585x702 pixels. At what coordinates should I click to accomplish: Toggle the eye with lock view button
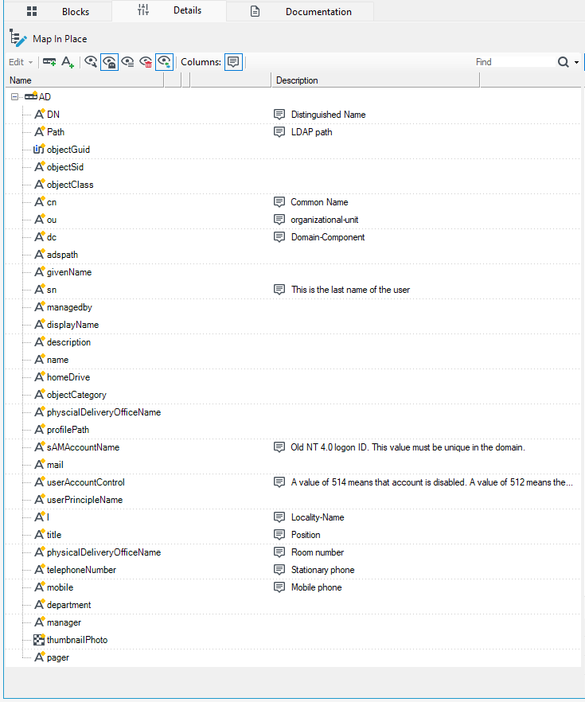[109, 62]
